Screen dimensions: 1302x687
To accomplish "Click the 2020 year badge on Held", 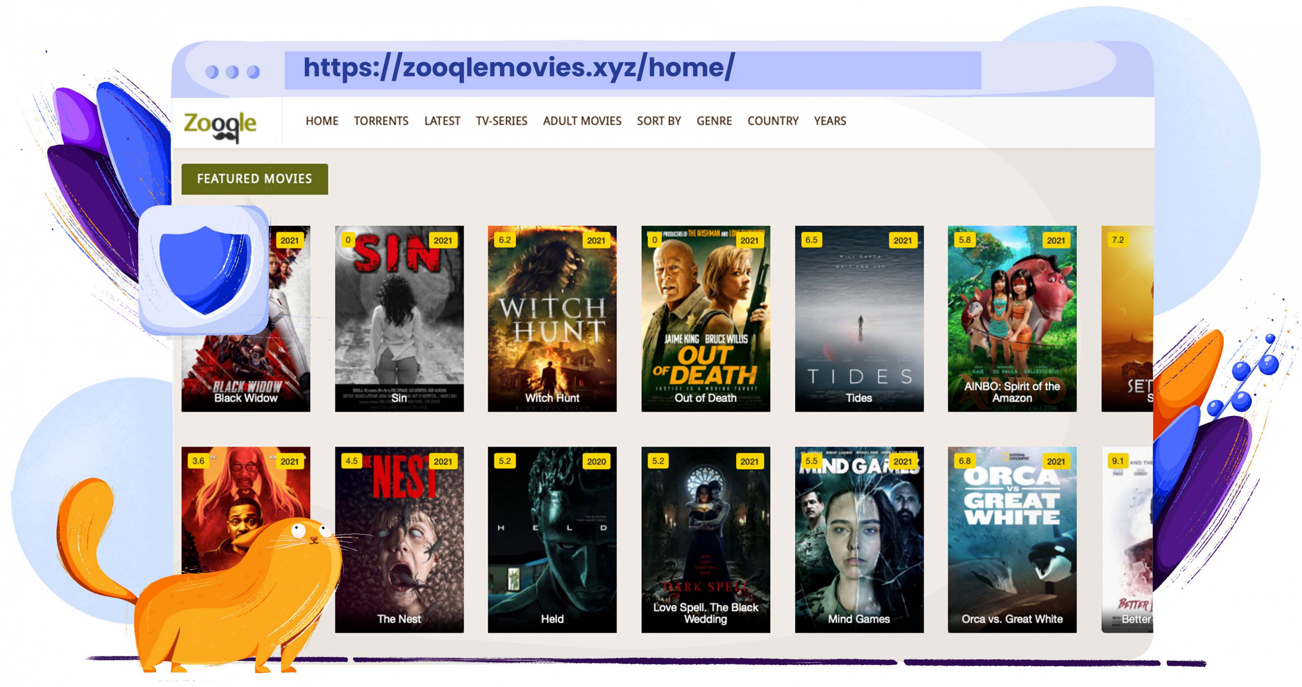I will [596, 461].
